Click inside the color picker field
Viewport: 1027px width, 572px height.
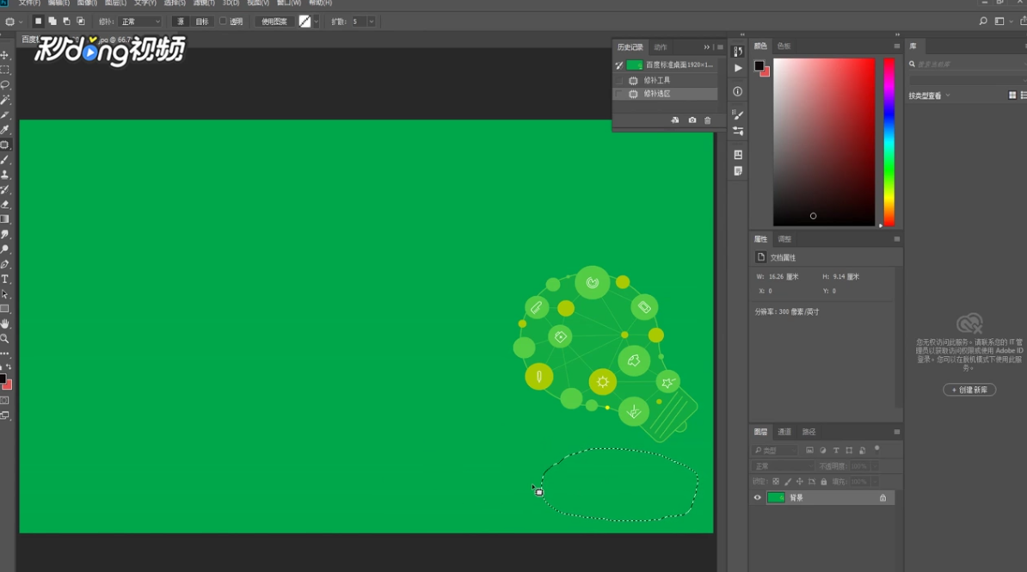pos(824,142)
